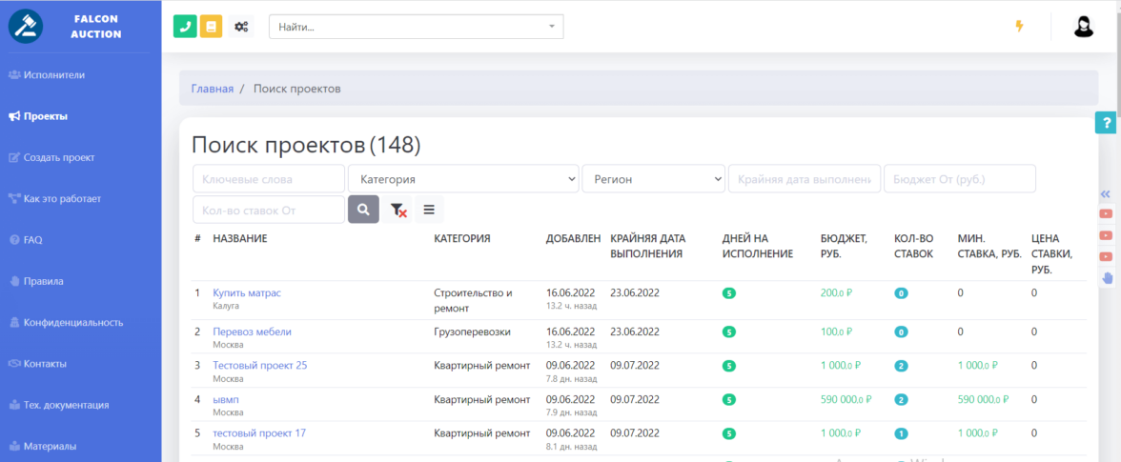Toggle extra filters with the three-lines button
This screenshot has width=1121, height=462.
coord(429,210)
